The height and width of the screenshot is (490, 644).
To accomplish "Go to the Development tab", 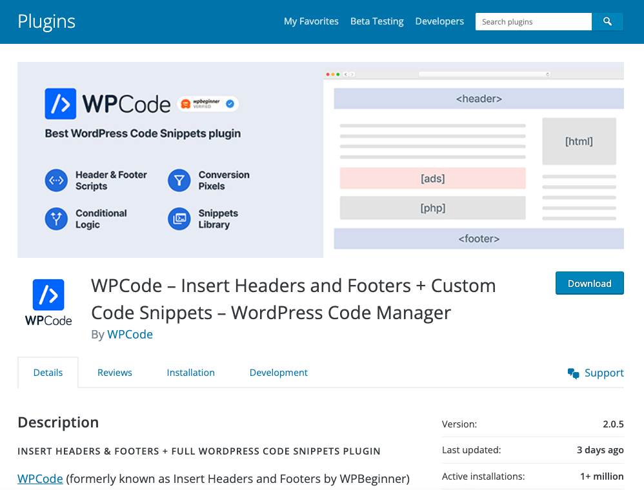I will tap(279, 373).
